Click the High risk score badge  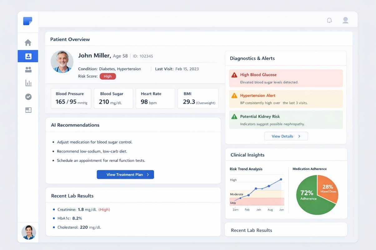coord(108,76)
